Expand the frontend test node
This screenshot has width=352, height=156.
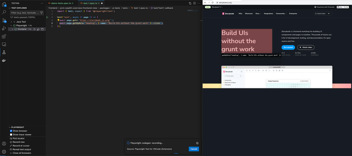[13, 29]
